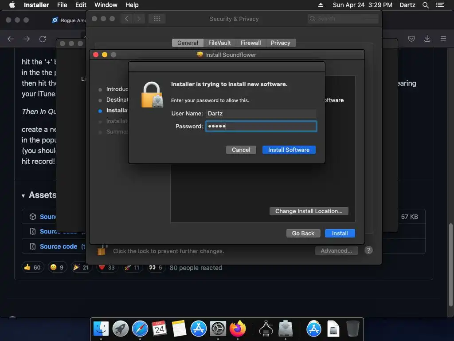Navigate forward in System Preferences toolbar
The width and height of the screenshot is (454, 341).
pyautogui.click(x=139, y=19)
